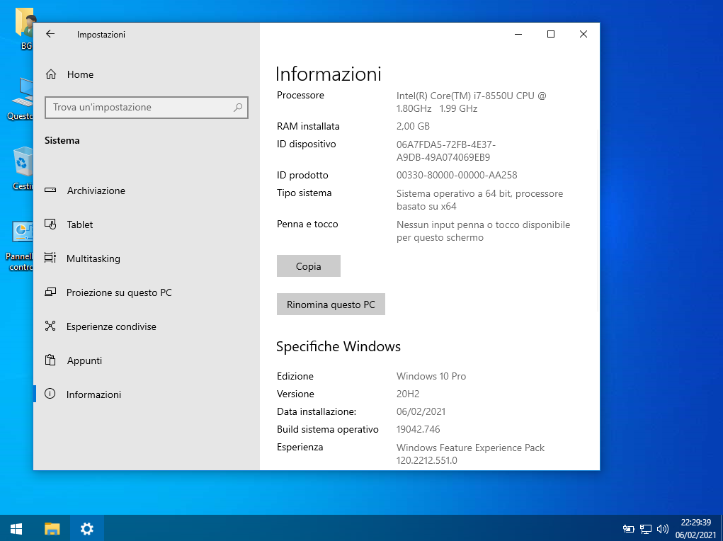723x541 pixels.
Task: Click the 'Specifiche Windows' heading
Action: point(338,346)
